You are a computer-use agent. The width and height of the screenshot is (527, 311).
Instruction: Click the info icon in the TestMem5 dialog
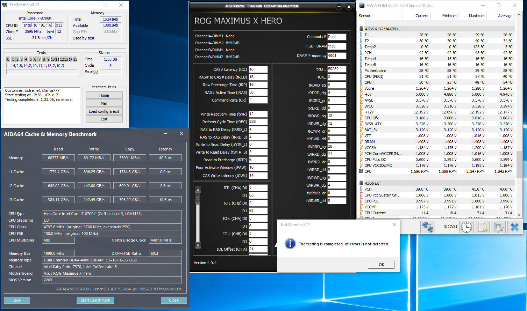pyautogui.click(x=290, y=244)
